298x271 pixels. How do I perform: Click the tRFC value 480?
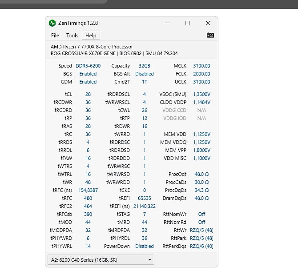pyautogui.click(x=88, y=198)
